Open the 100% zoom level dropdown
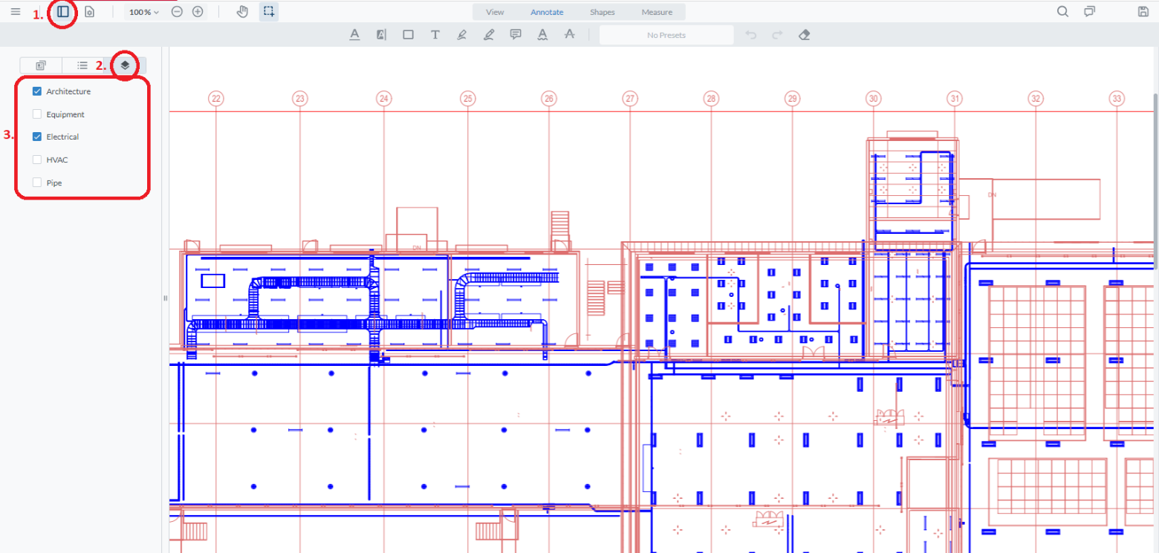The height and width of the screenshot is (553, 1159). pyautogui.click(x=144, y=13)
